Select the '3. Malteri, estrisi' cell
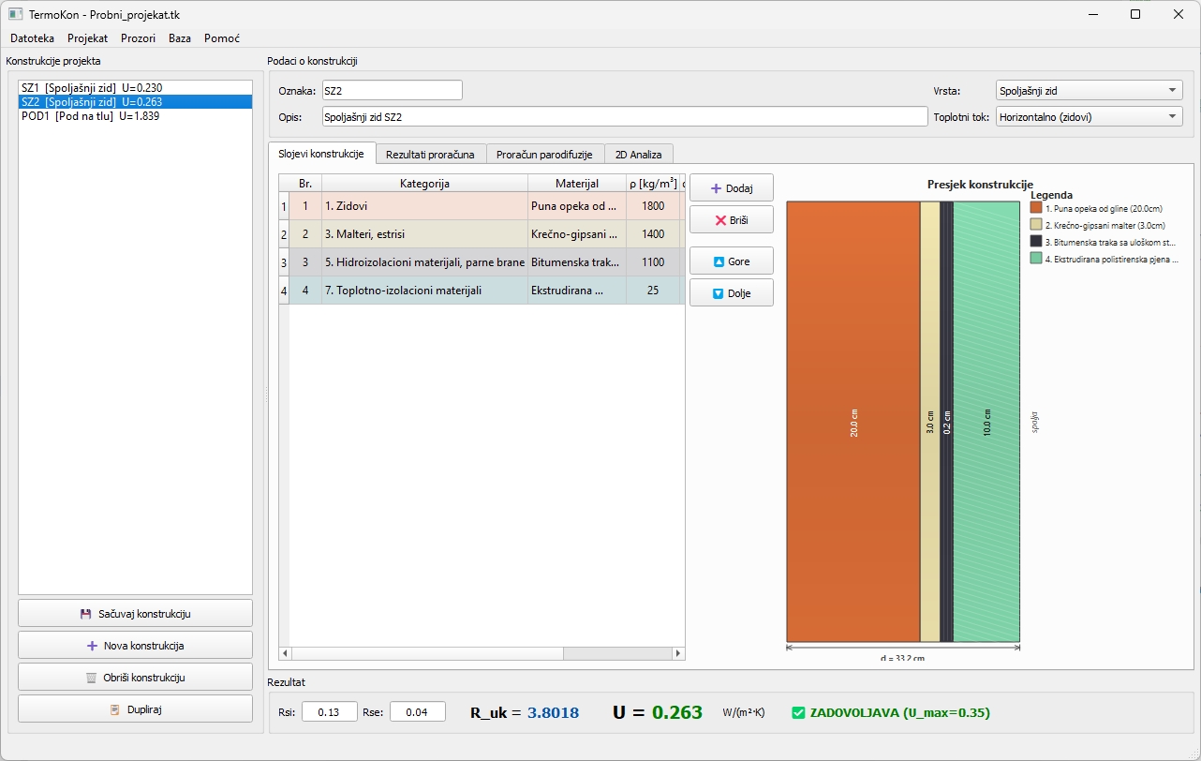 pos(424,234)
